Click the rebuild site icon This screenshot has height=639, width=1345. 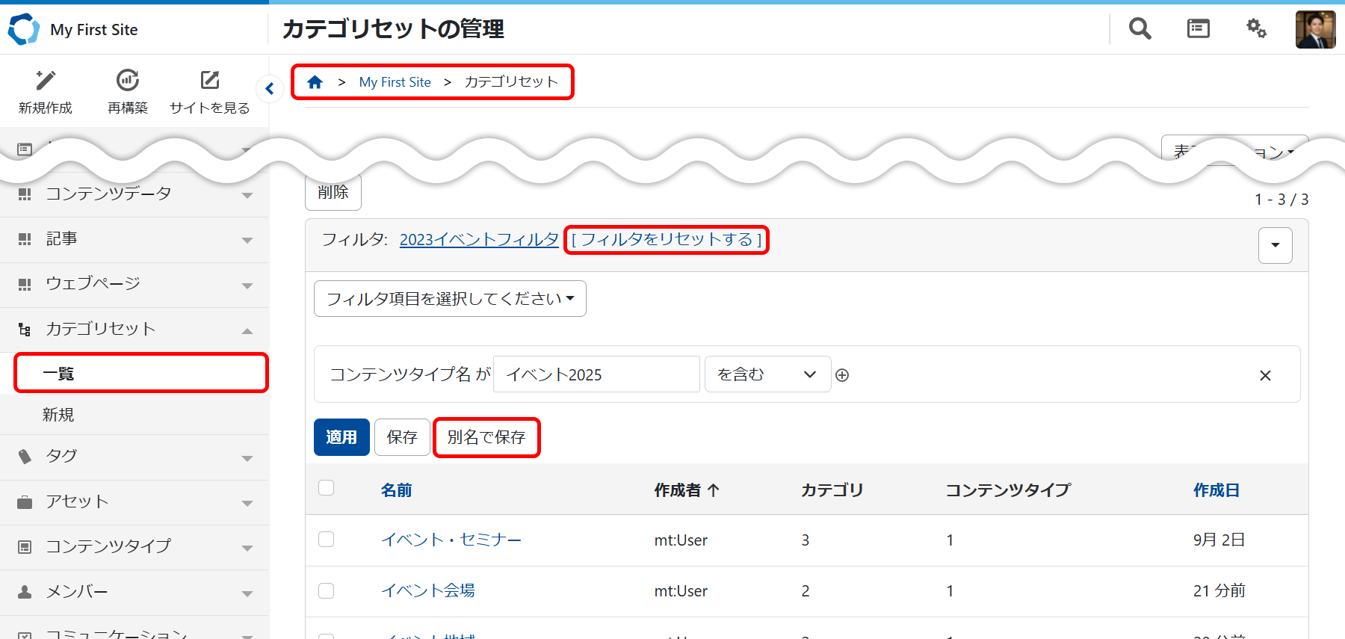click(x=128, y=81)
